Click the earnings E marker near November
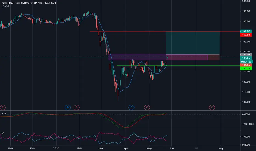Viewport: 256px width, 151px height. coord(3,107)
